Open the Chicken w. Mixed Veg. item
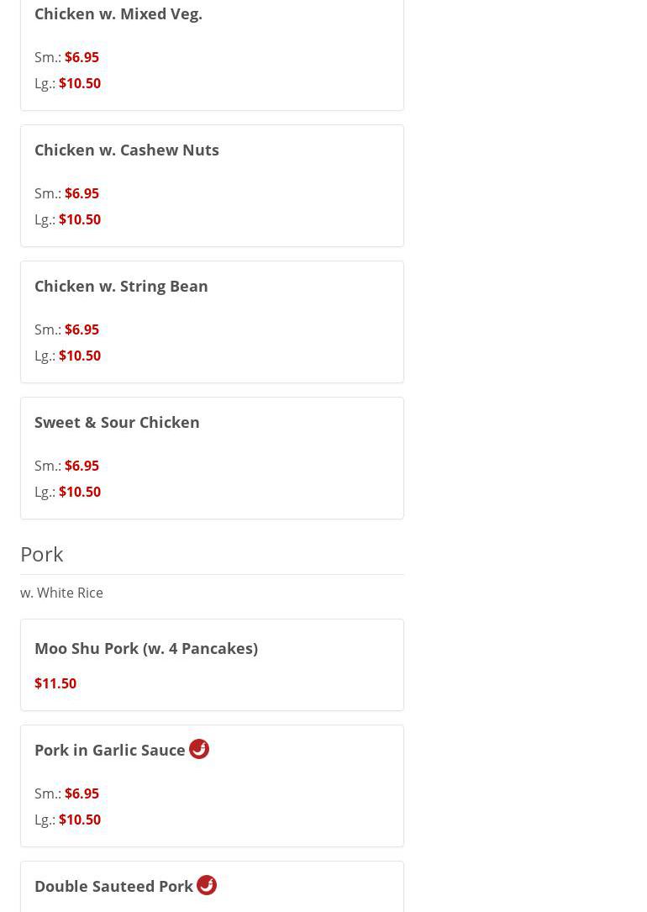Image resolution: width=647 pixels, height=912 pixels. [x=118, y=14]
